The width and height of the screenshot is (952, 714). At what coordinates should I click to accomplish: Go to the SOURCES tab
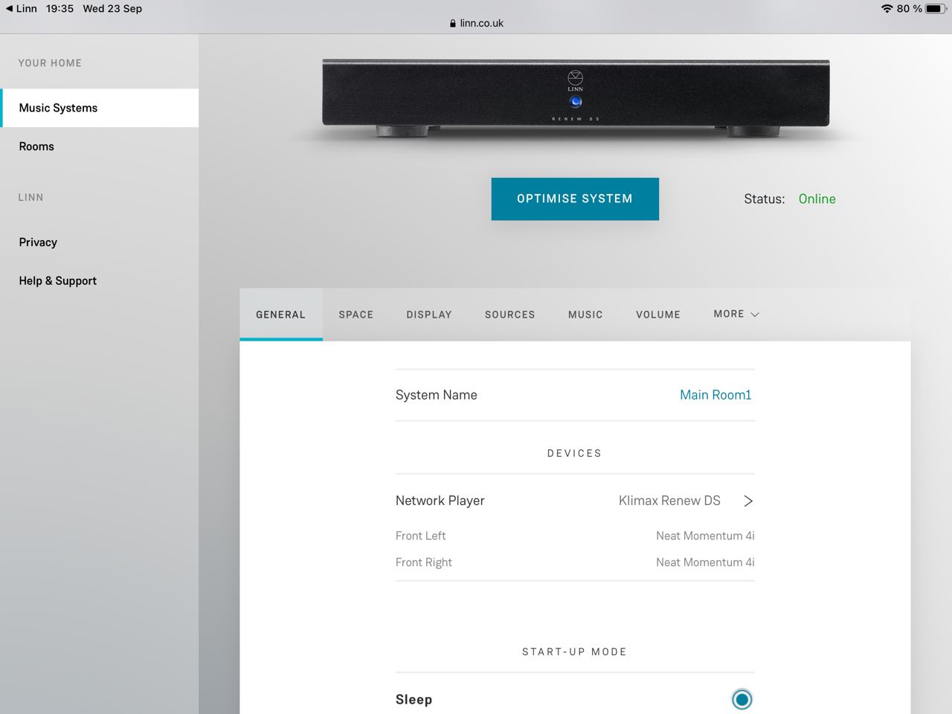click(509, 315)
